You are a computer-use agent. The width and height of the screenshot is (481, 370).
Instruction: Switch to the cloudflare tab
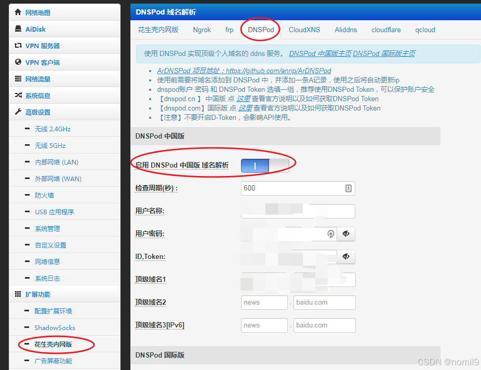(x=386, y=30)
